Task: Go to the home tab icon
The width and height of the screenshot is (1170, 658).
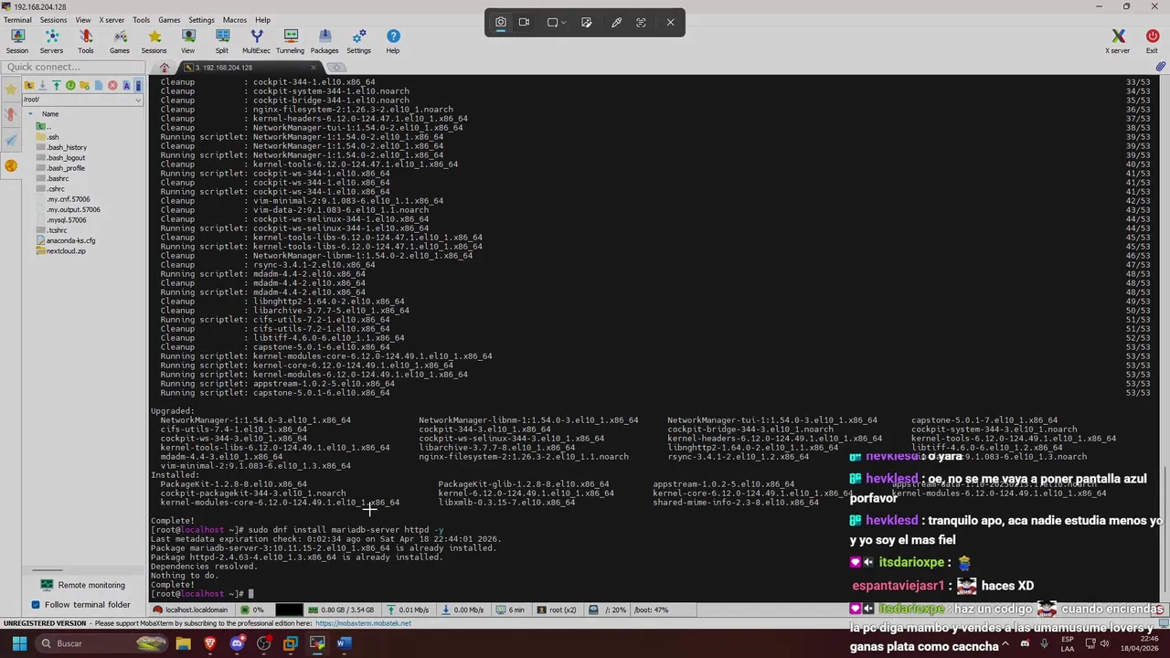Action: coord(165,68)
